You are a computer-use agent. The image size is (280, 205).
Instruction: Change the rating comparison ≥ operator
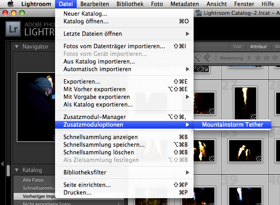pyautogui.click(x=249, y=58)
